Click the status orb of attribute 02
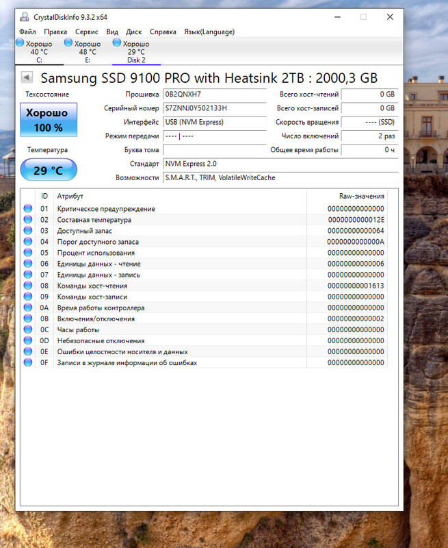Screen dimensions: 448x548 pos(28,219)
